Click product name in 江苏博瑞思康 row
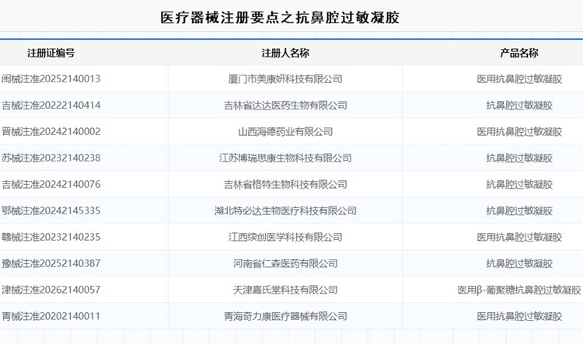Screen dimensions: 583x344 pos(519,158)
